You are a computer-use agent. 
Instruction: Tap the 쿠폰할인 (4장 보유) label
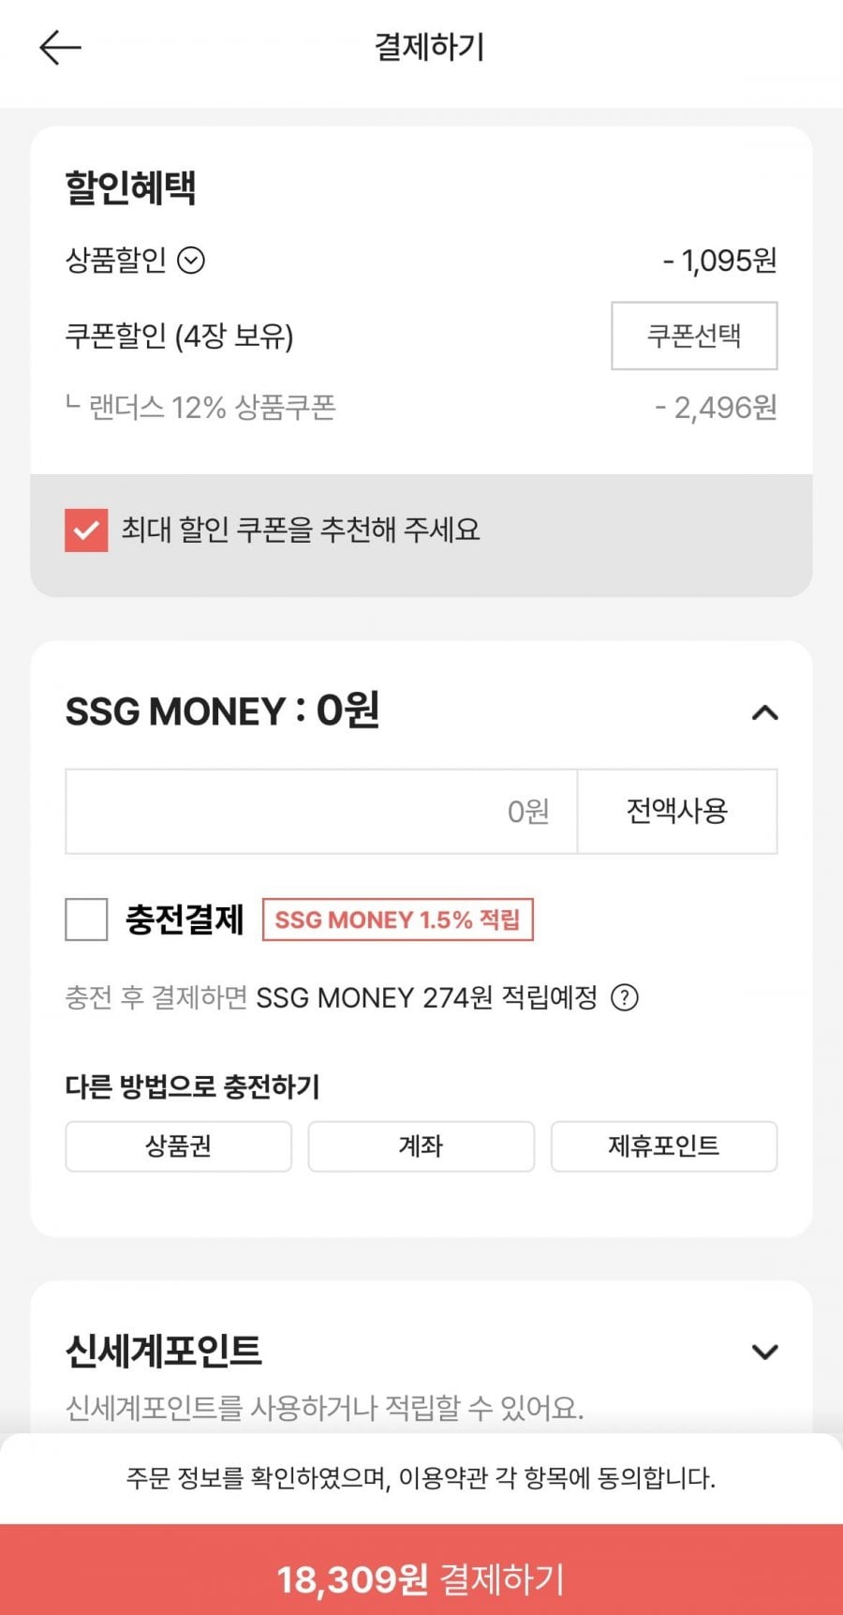pos(179,336)
